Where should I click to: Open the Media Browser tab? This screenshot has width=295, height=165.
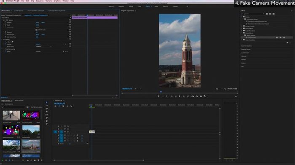pyautogui.click(x=19, y=101)
